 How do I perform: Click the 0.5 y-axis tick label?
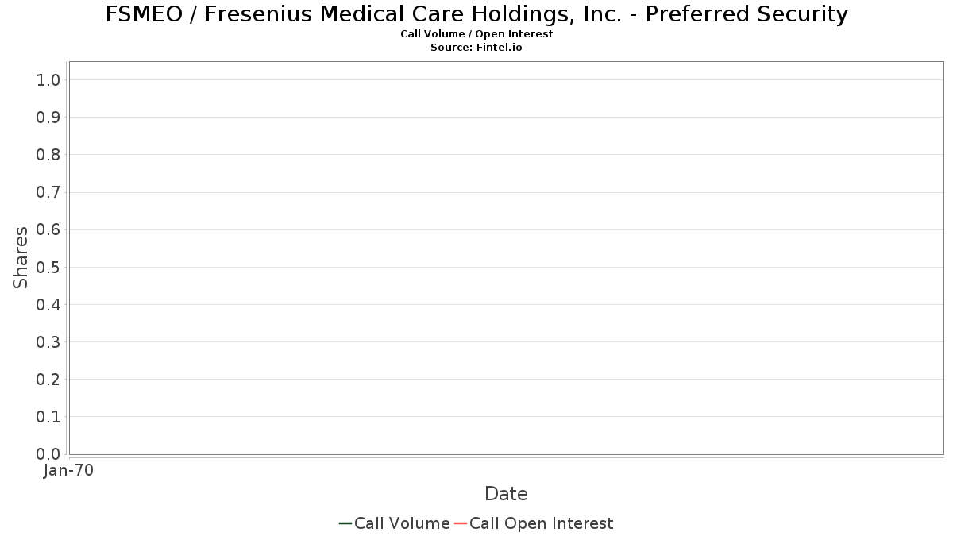tap(48, 267)
